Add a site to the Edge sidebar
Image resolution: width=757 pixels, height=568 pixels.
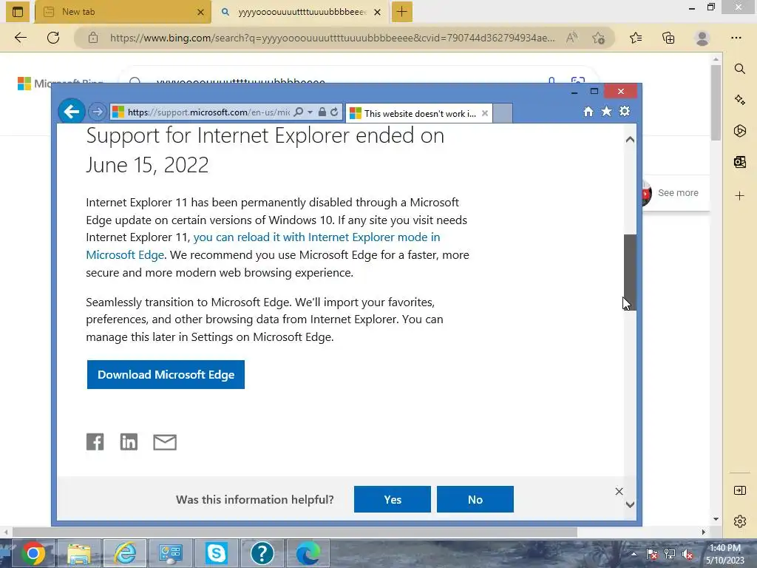[739, 195]
